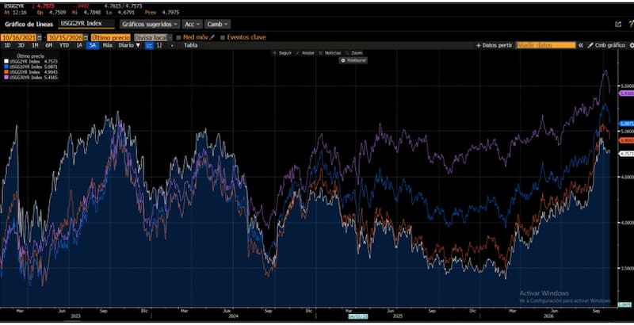Click the purple USGG30YR legend swatch
Screen dimensions: 634x325
tap(6, 77)
